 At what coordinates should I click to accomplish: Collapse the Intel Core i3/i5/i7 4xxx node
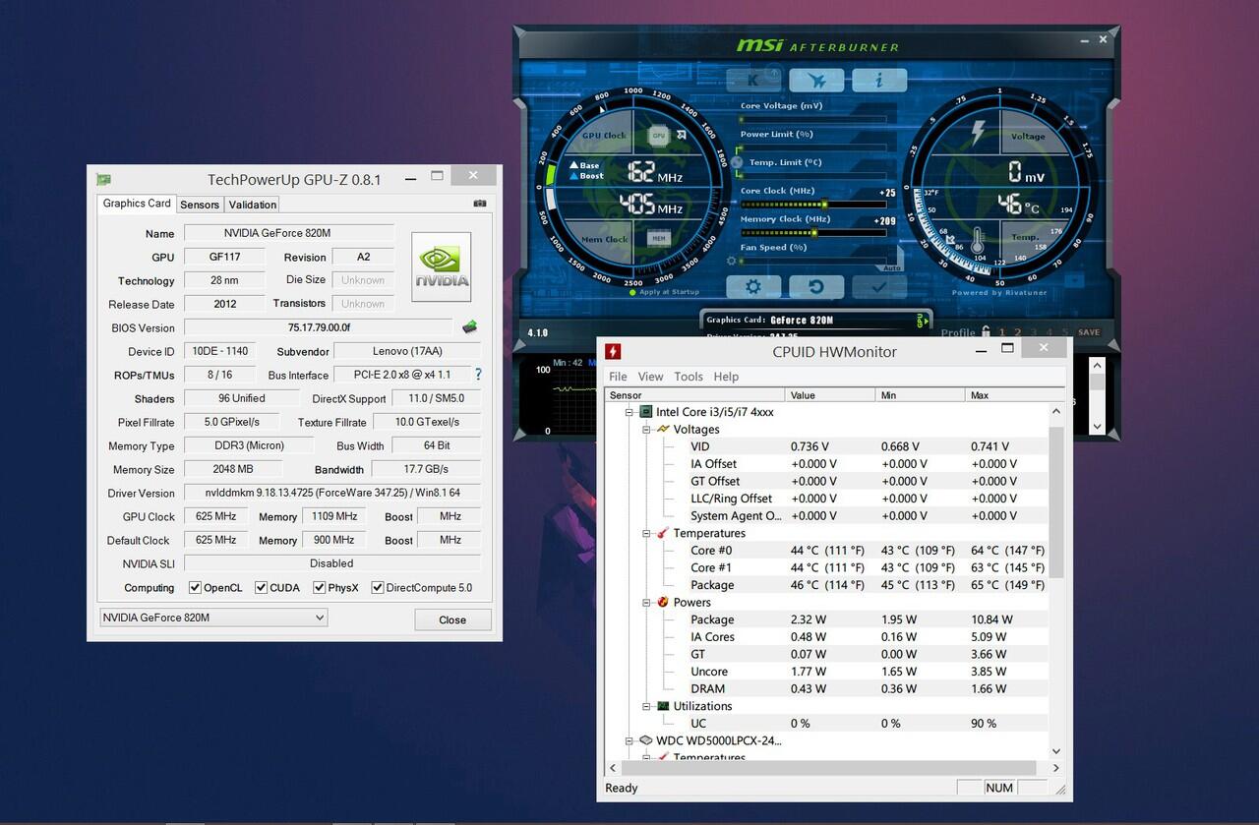(630, 412)
